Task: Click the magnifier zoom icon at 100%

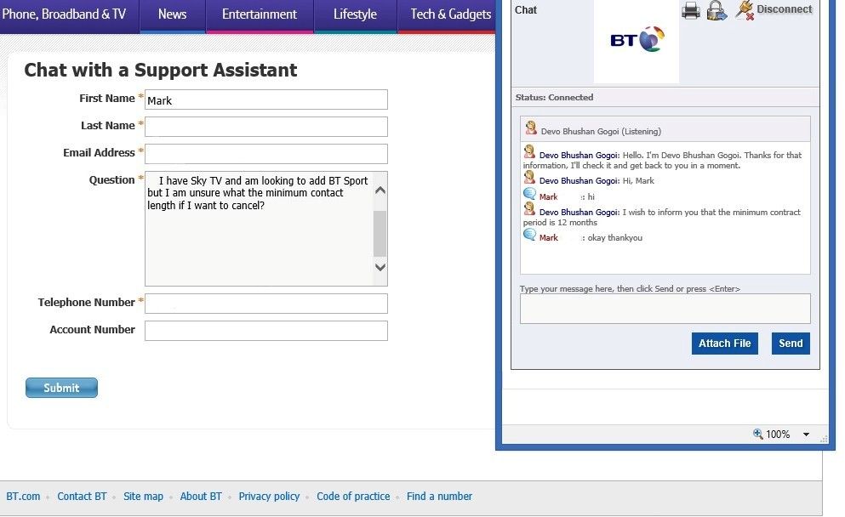Action: click(757, 434)
